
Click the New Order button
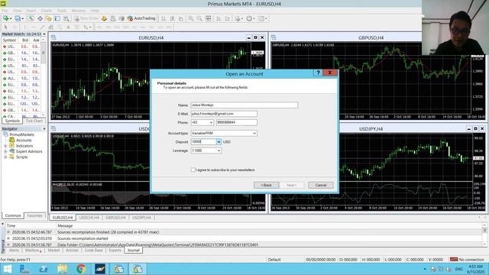[86, 18]
